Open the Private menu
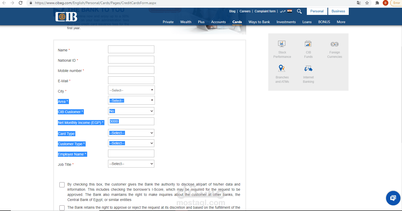402x211 pixels. (168, 22)
